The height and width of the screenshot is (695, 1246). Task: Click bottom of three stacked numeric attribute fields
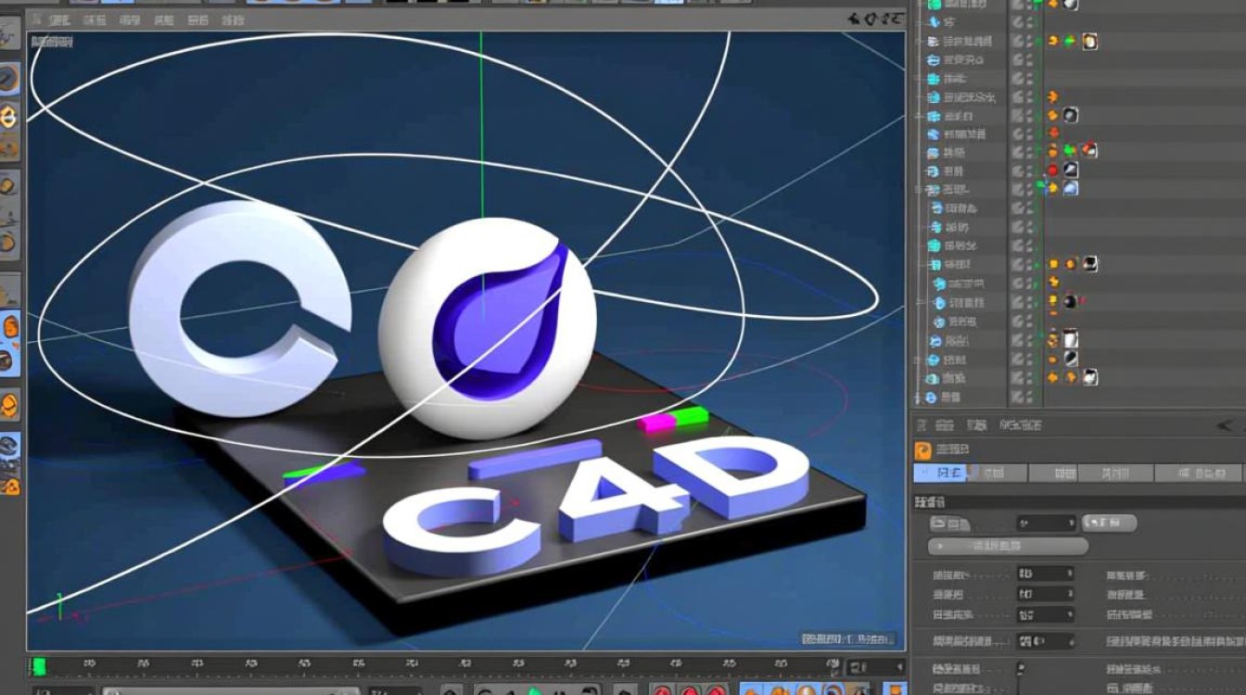click(1045, 614)
